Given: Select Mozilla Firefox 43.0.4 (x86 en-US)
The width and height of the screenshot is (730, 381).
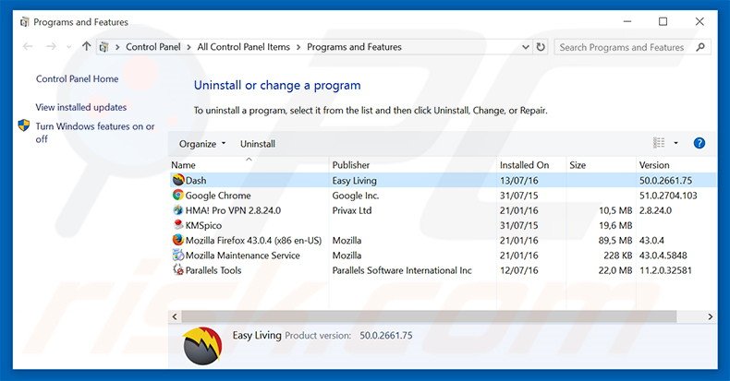Looking at the screenshot, I should tap(254, 240).
